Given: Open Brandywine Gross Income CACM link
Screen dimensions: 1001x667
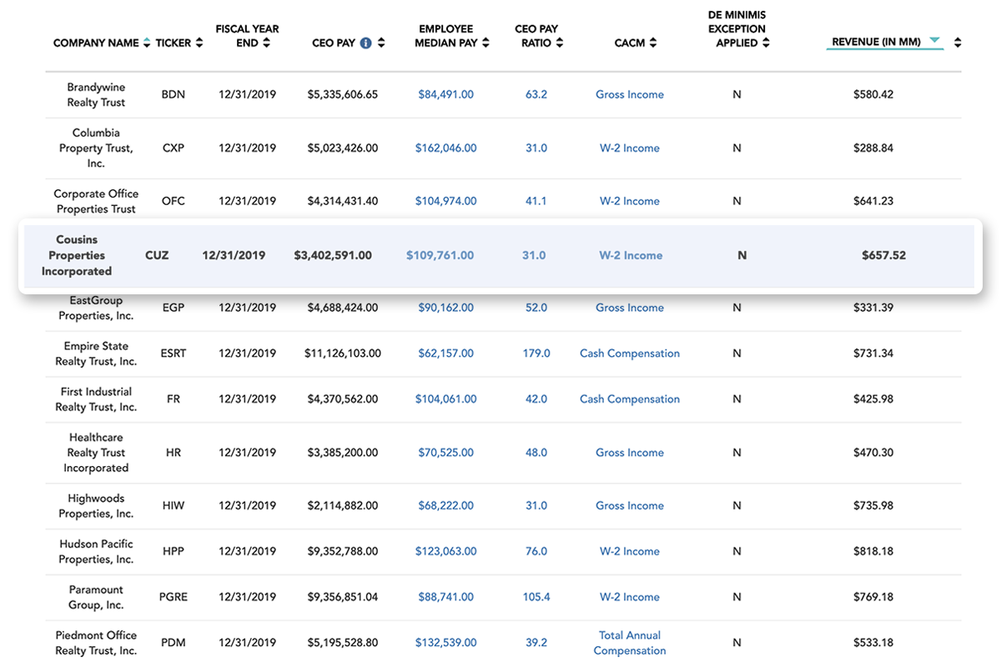Looking at the screenshot, I should click(x=630, y=94).
